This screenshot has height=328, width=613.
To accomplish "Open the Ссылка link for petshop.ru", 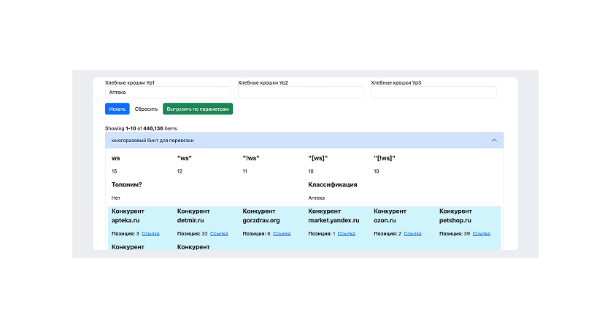I will (481, 234).
